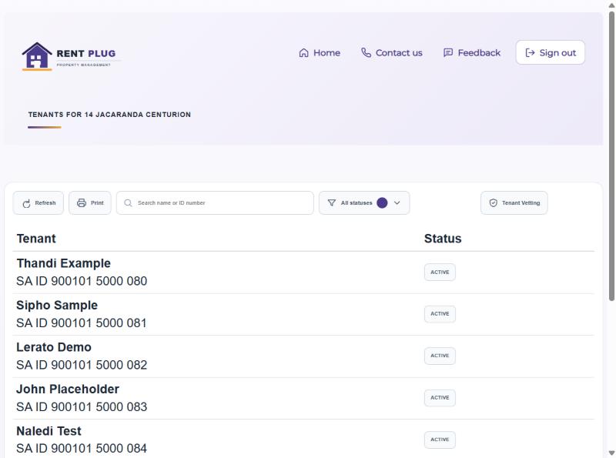Click the ACTIVE badge for Thandi Example
Viewport: 616px width, 458px height.
[440, 272]
